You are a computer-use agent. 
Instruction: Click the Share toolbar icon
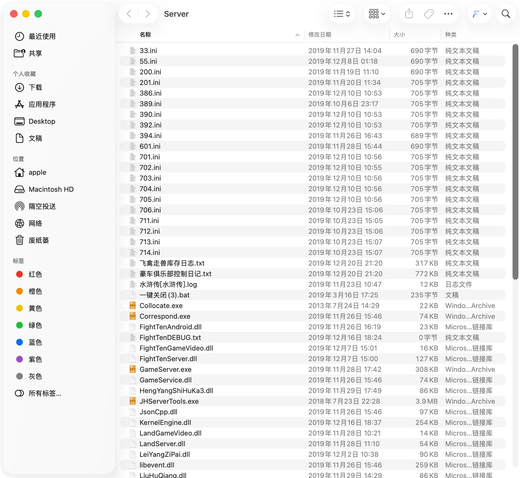409,14
